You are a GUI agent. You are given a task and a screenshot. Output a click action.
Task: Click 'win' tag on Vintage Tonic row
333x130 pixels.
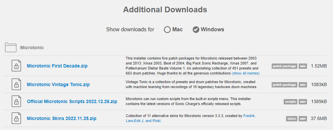303,85
